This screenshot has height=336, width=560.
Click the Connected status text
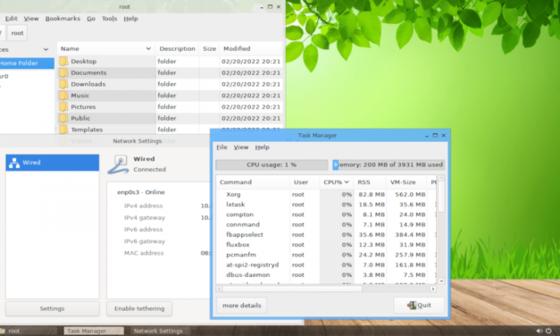[150, 170]
